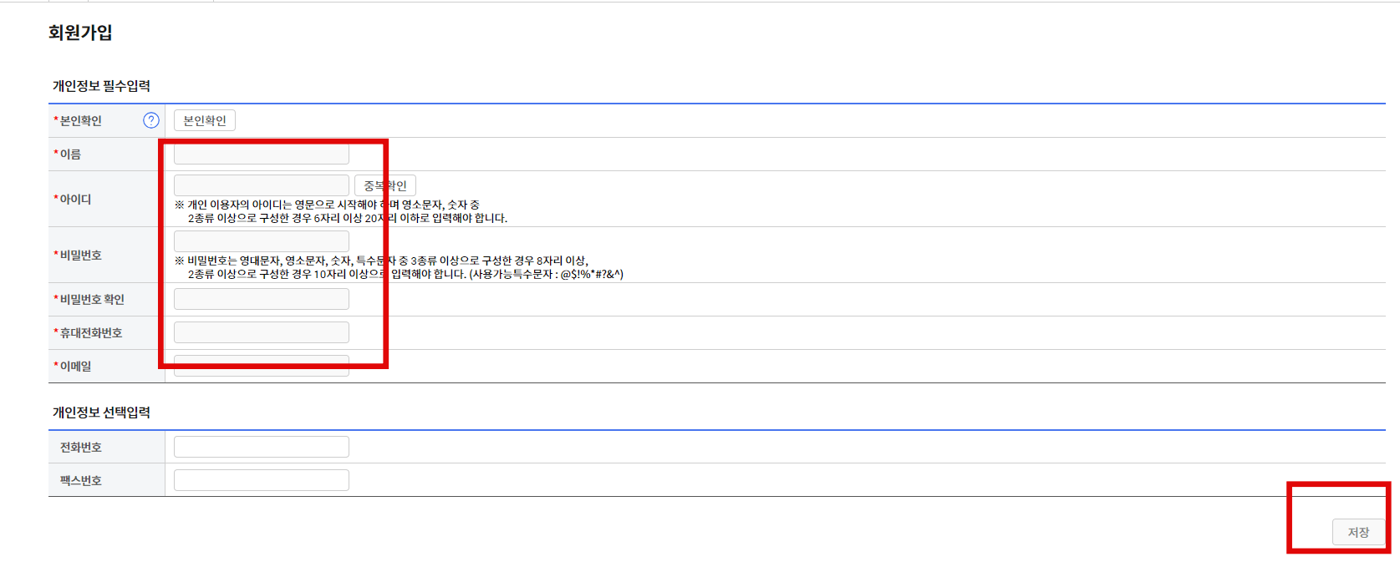Click the *비밀번호 row label

[x=78, y=256]
